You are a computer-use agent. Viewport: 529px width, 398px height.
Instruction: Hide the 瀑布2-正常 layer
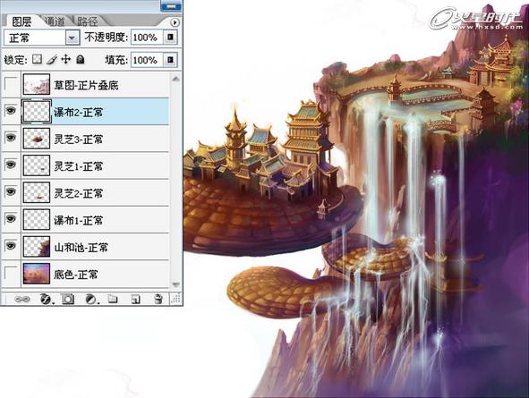pyautogui.click(x=11, y=110)
